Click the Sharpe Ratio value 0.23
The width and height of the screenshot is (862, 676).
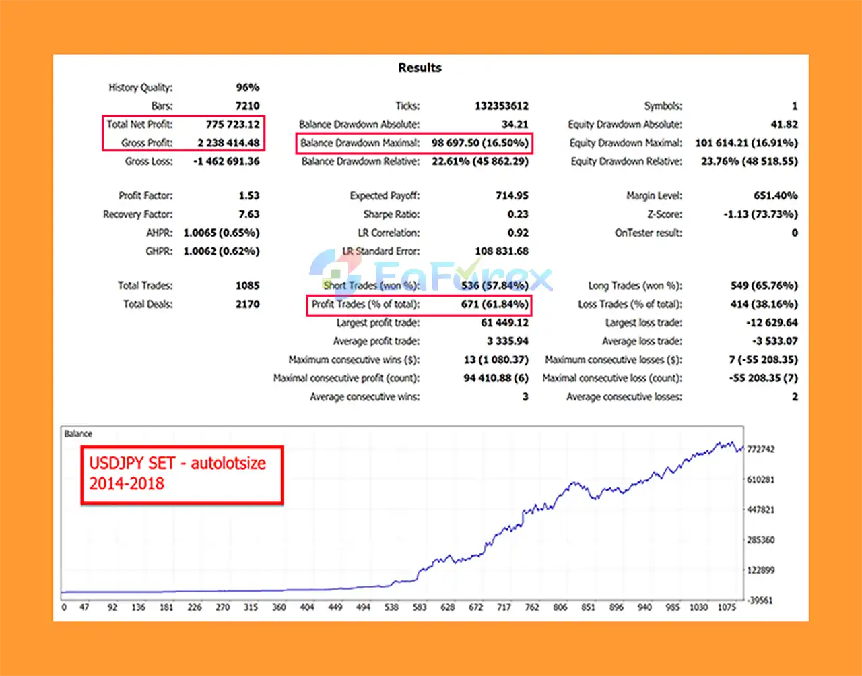pyautogui.click(x=518, y=214)
